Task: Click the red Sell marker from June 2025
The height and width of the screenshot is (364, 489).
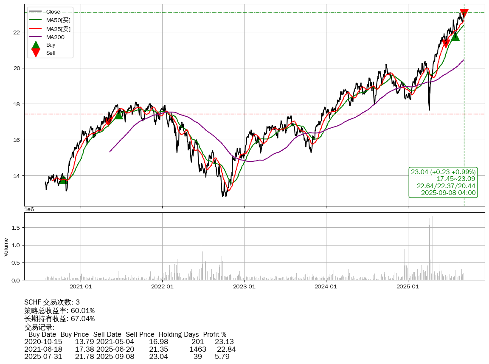Action: point(446,43)
